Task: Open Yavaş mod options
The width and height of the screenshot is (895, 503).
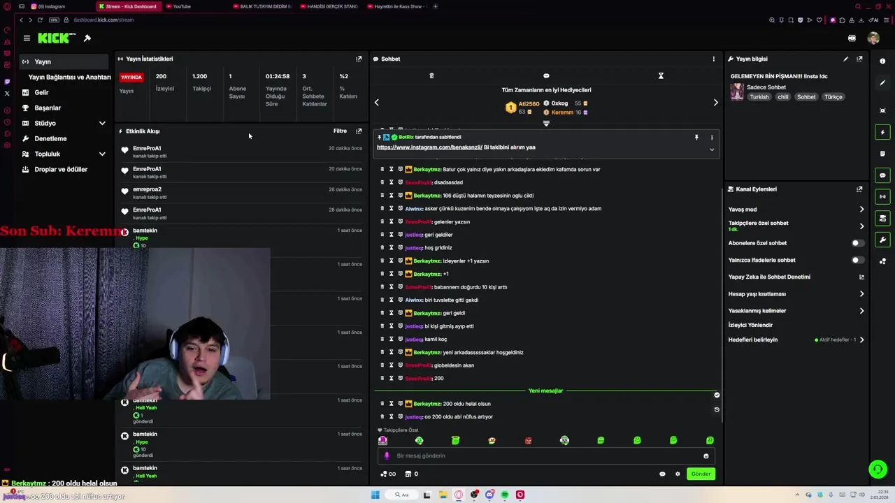Action: [x=796, y=209]
